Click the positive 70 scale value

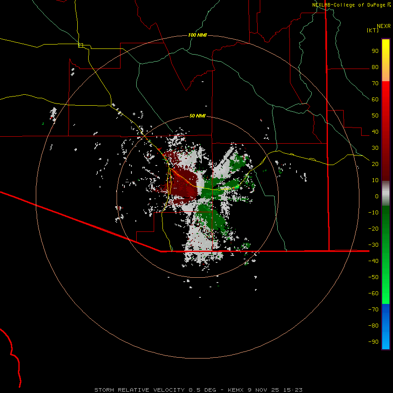[x=375, y=83]
